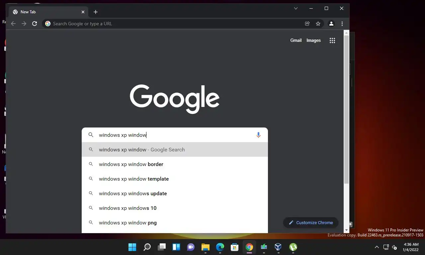Screen dimensions: 425x255
Task: Click the Chrome back arrow button
Action: [13, 24]
